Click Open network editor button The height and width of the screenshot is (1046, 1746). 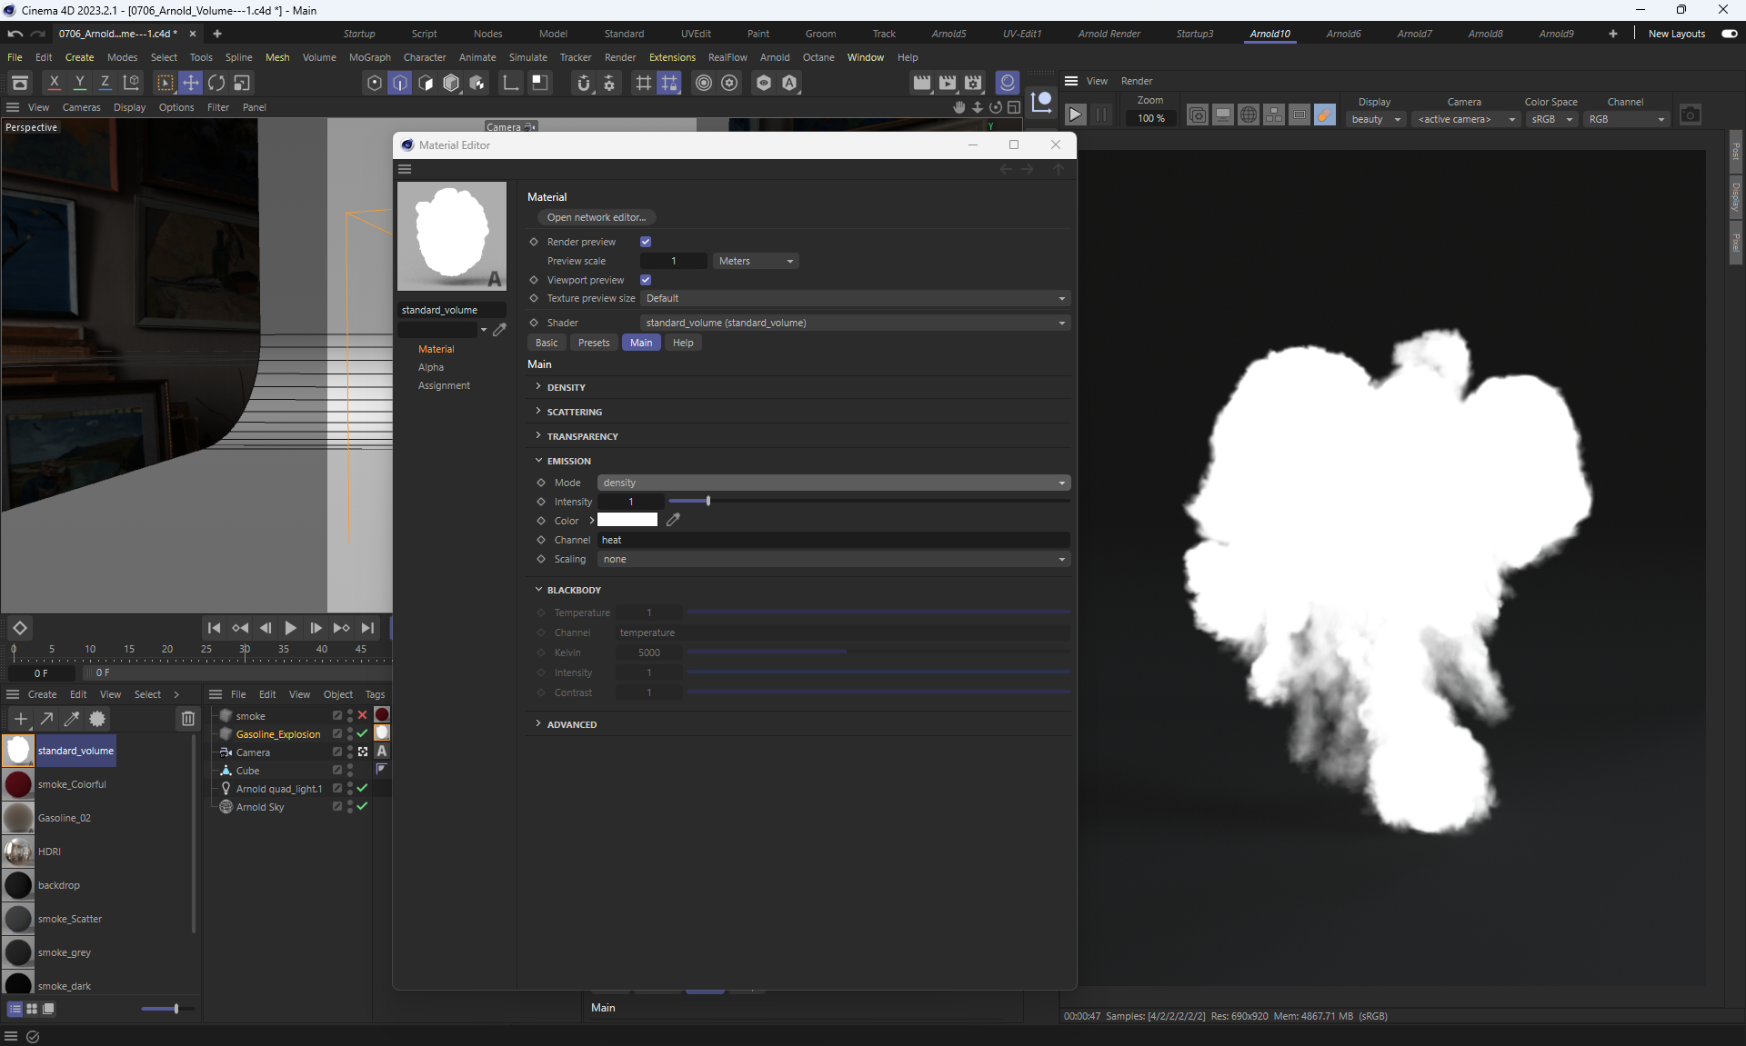[596, 217]
